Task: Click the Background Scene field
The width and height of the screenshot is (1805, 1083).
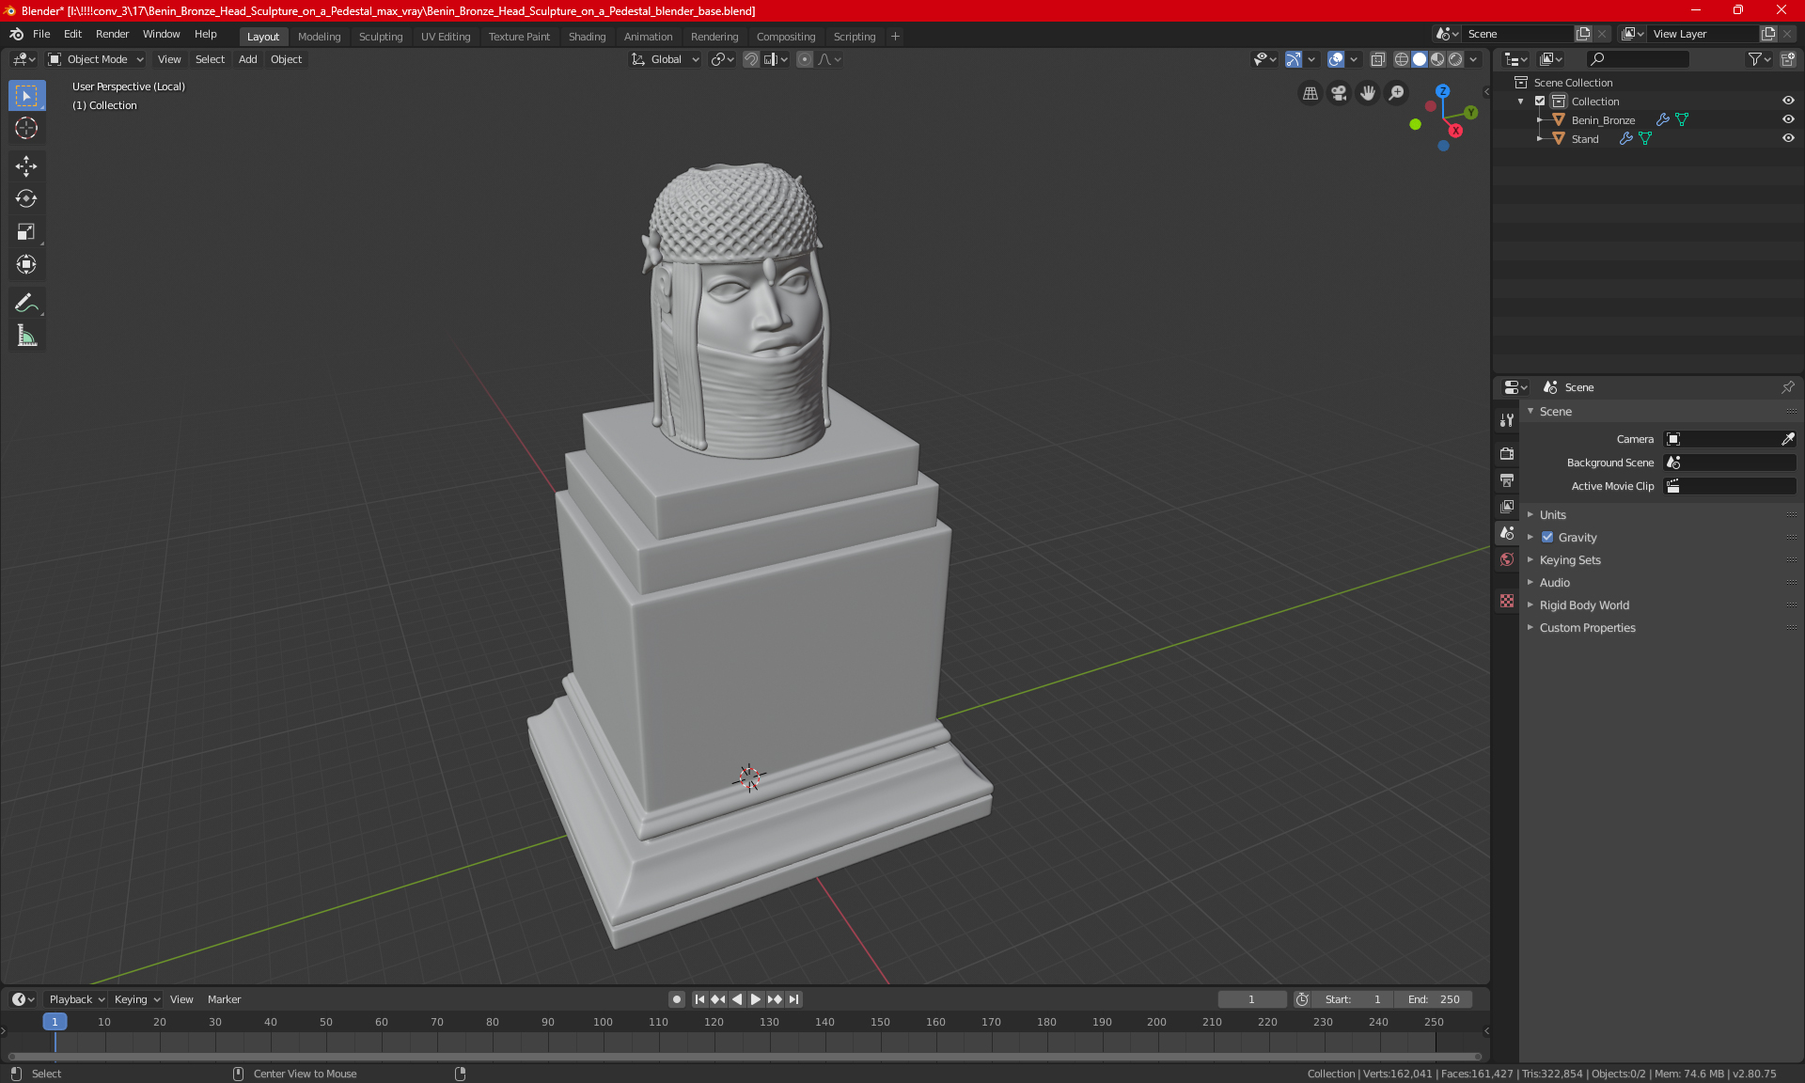Action: pos(1730,463)
